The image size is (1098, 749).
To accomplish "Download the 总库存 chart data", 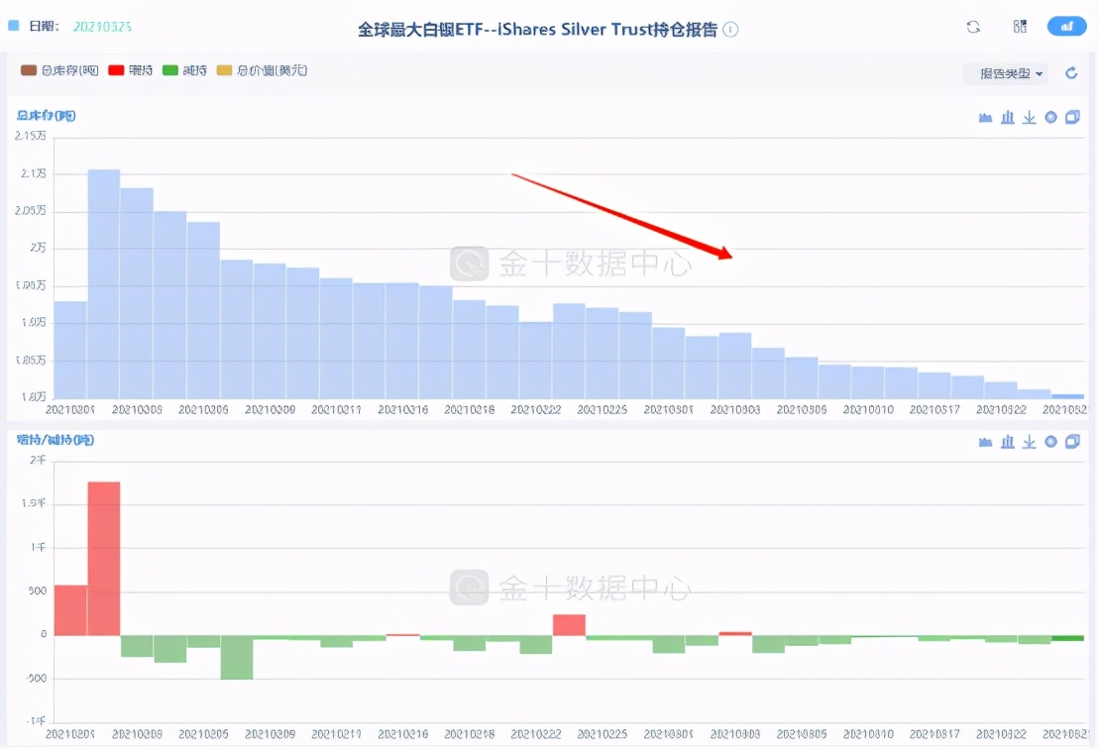I will point(1029,117).
